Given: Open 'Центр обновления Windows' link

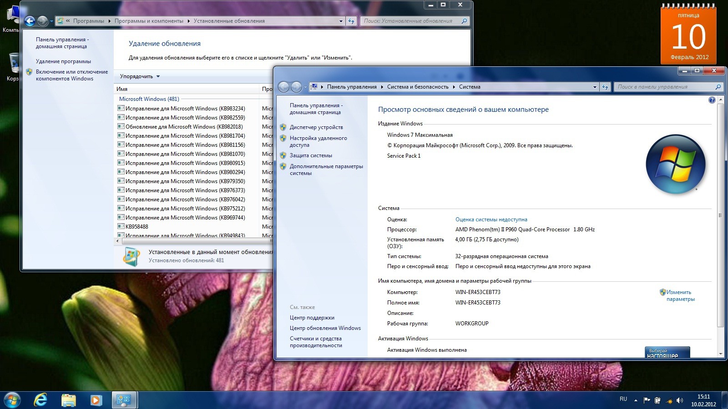Looking at the screenshot, I should click(x=325, y=328).
